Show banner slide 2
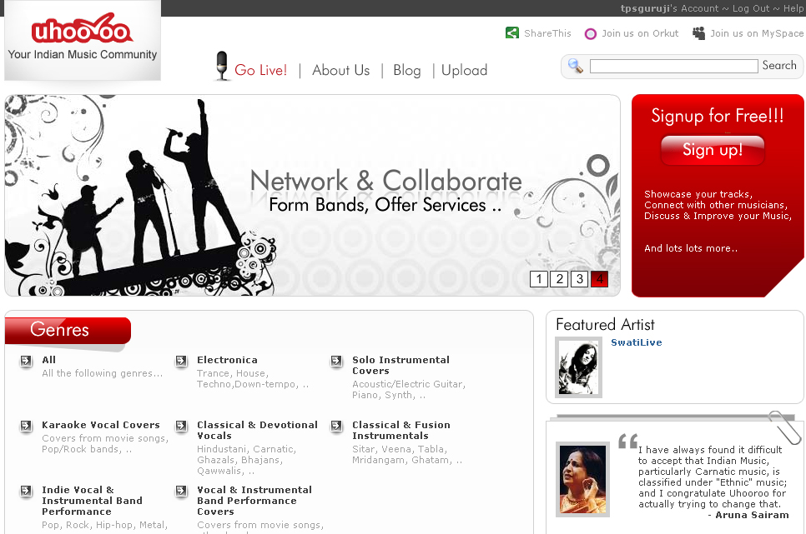 click(x=559, y=279)
